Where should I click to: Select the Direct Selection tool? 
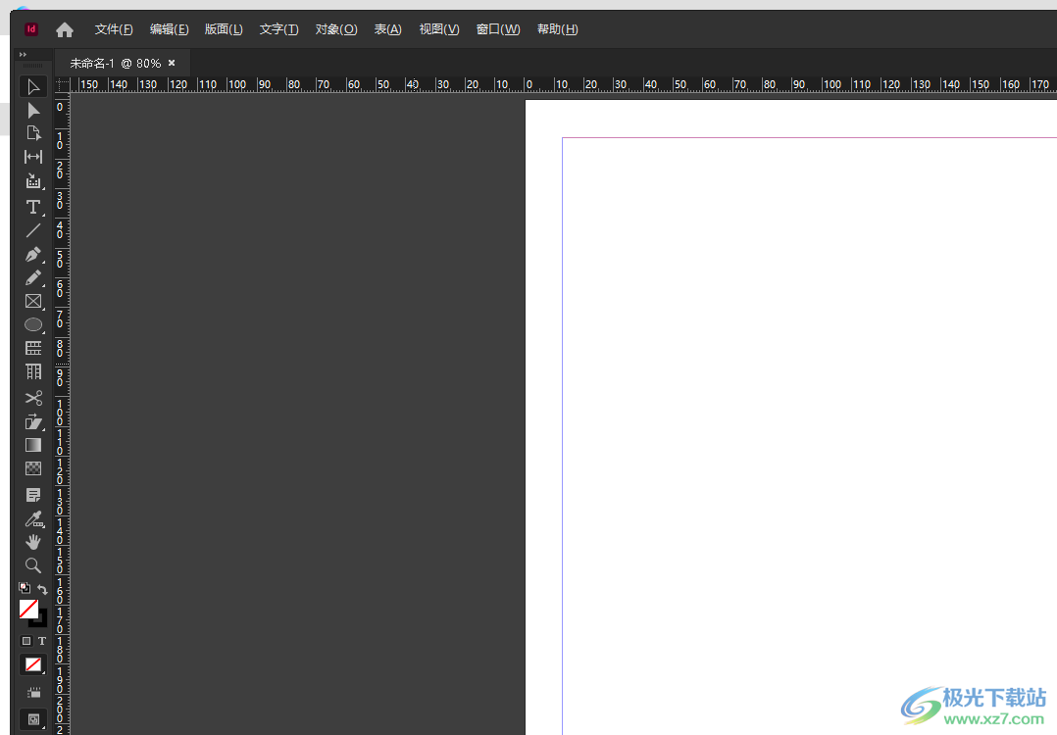click(33, 110)
